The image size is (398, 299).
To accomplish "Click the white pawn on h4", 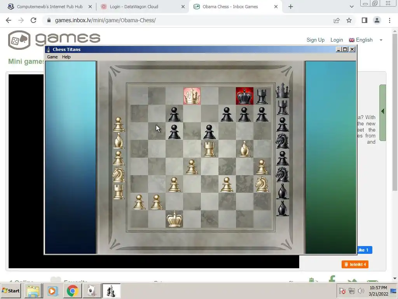I will 262,167.
